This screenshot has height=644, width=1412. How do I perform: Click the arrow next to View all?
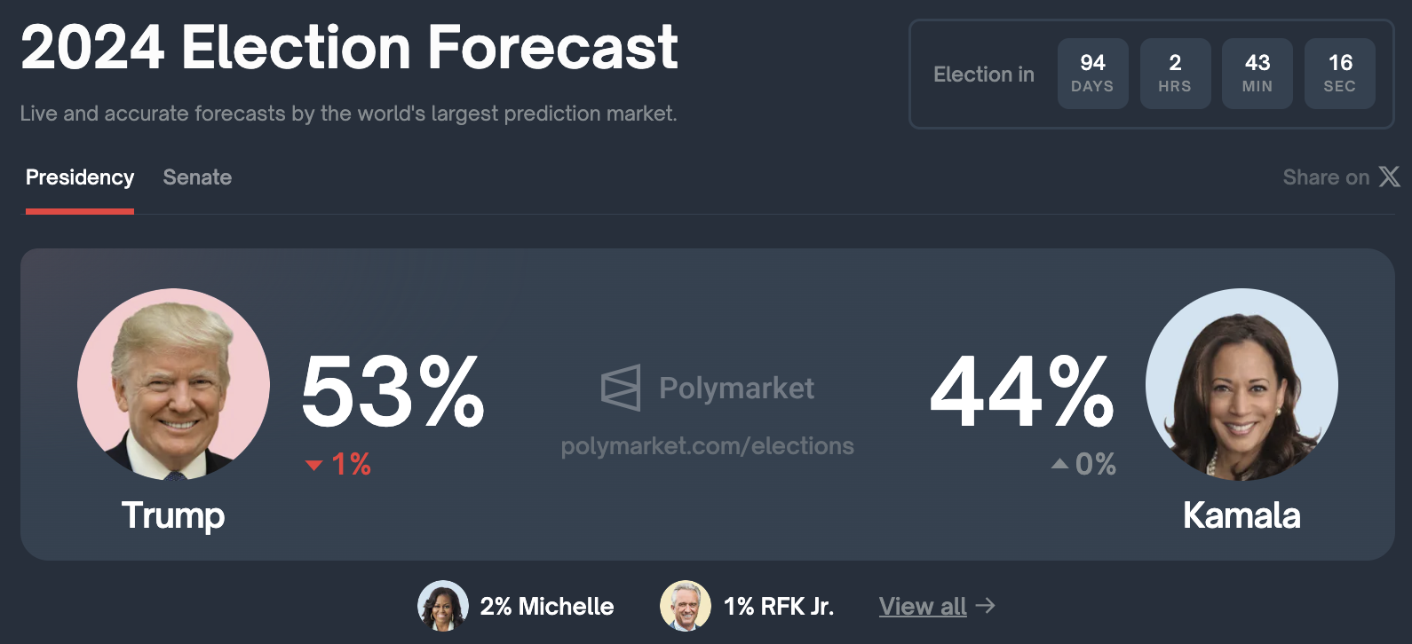985,605
